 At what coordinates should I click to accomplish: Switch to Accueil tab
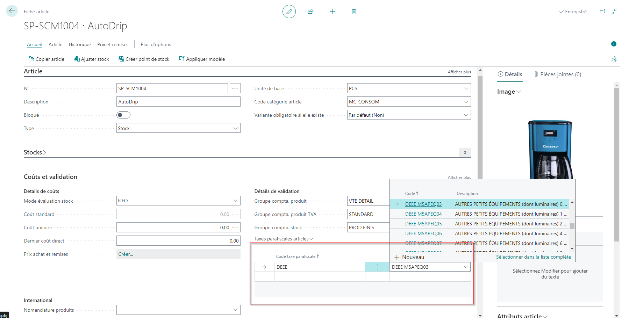pyautogui.click(x=35, y=44)
